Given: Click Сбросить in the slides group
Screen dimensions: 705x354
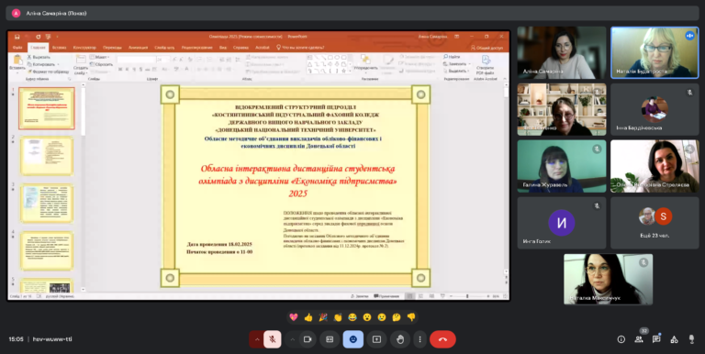Looking at the screenshot, I should [x=101, y=64].
